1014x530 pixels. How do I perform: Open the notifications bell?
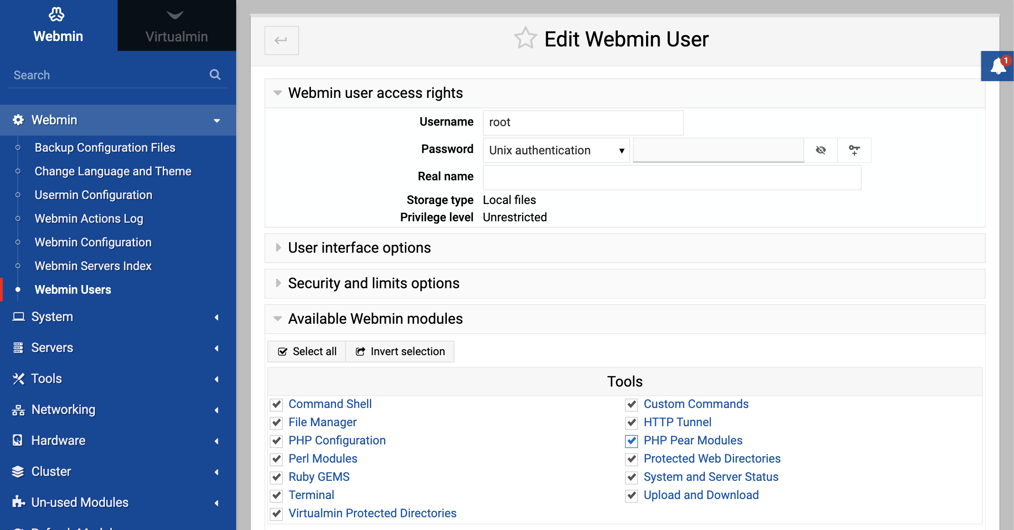998,66
